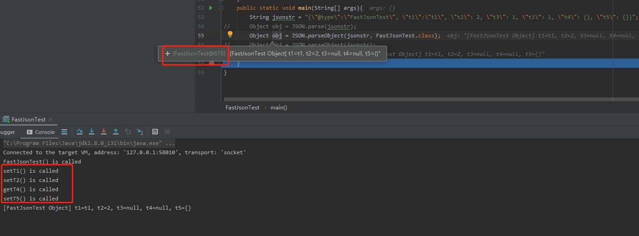Screen dimensions: 639x236
Task: Click the console line 'setT5() is called'
Action: [x=31, y=199]
